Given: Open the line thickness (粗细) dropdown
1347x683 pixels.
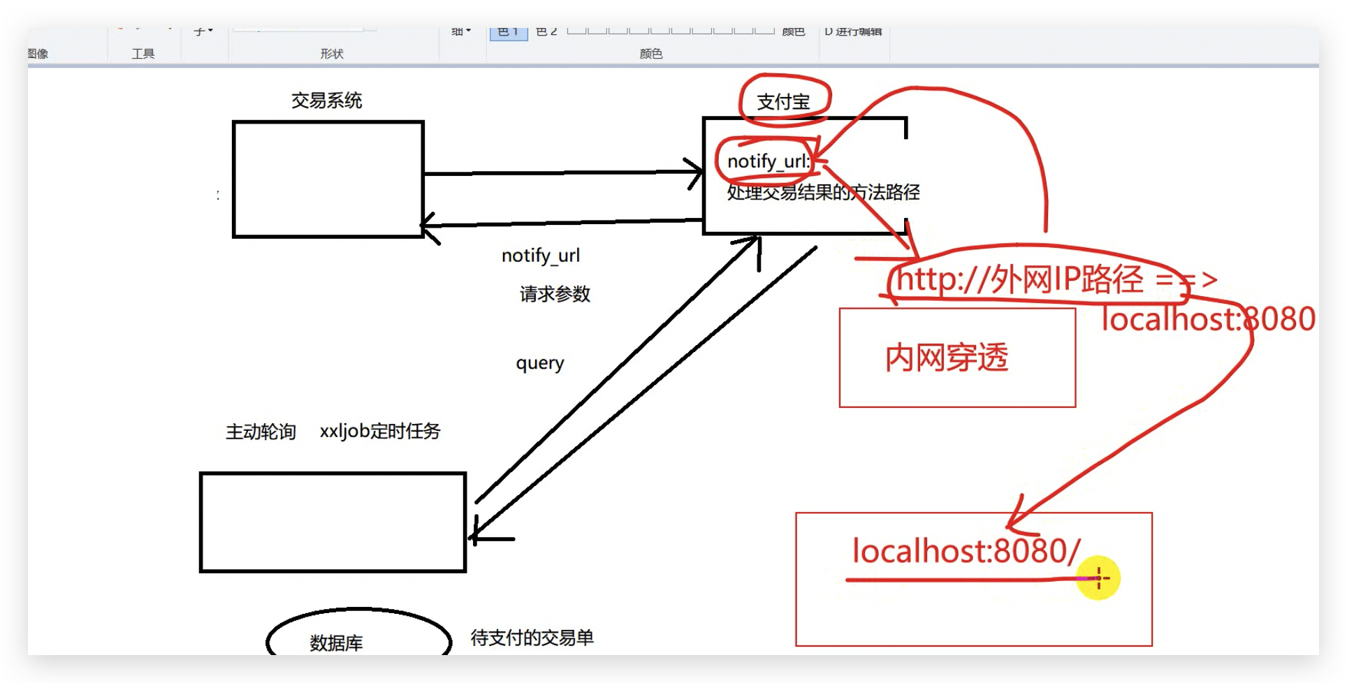Looking at the screenshot, I should click(x=461, y=31).
